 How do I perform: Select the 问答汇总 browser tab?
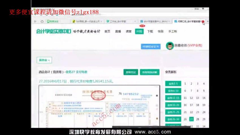click(189, 21)
